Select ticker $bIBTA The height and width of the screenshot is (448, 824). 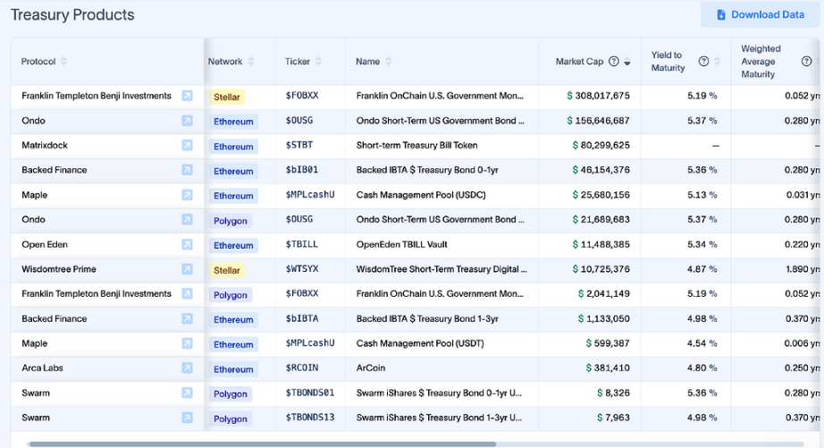pyautogui.click(x=302, y=318)
